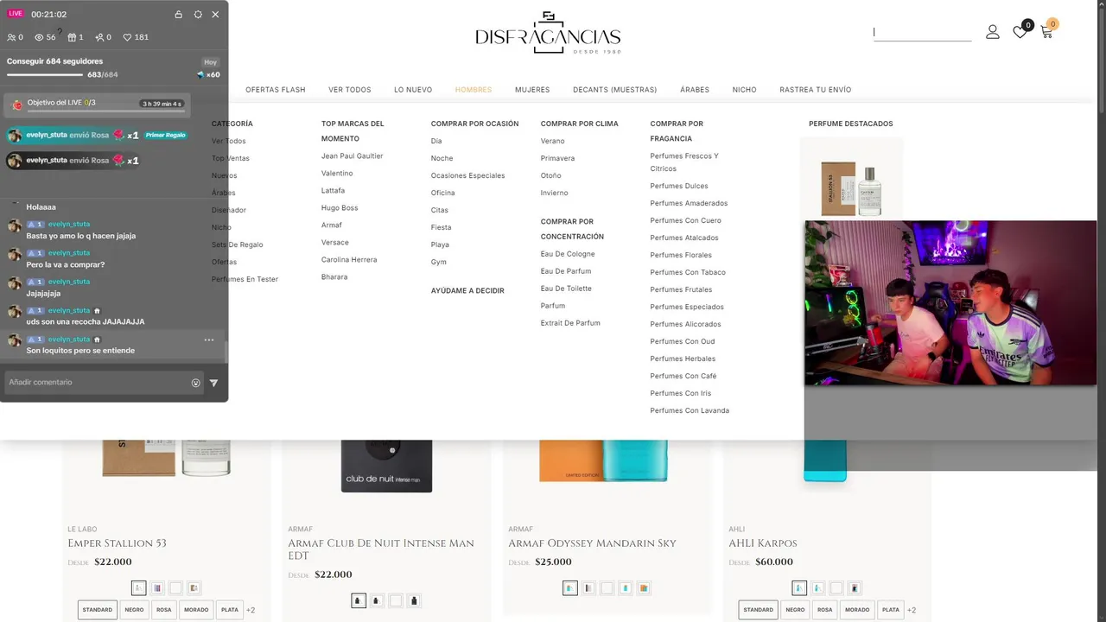Open HOMBRES menu

(474, 90)
